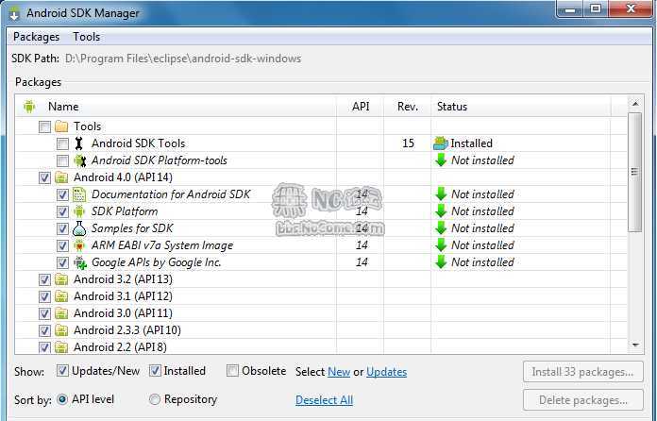Click the Android 3.2 (API 13) folder icon
This screenshot has width=657, height=421.
point(61,279)
